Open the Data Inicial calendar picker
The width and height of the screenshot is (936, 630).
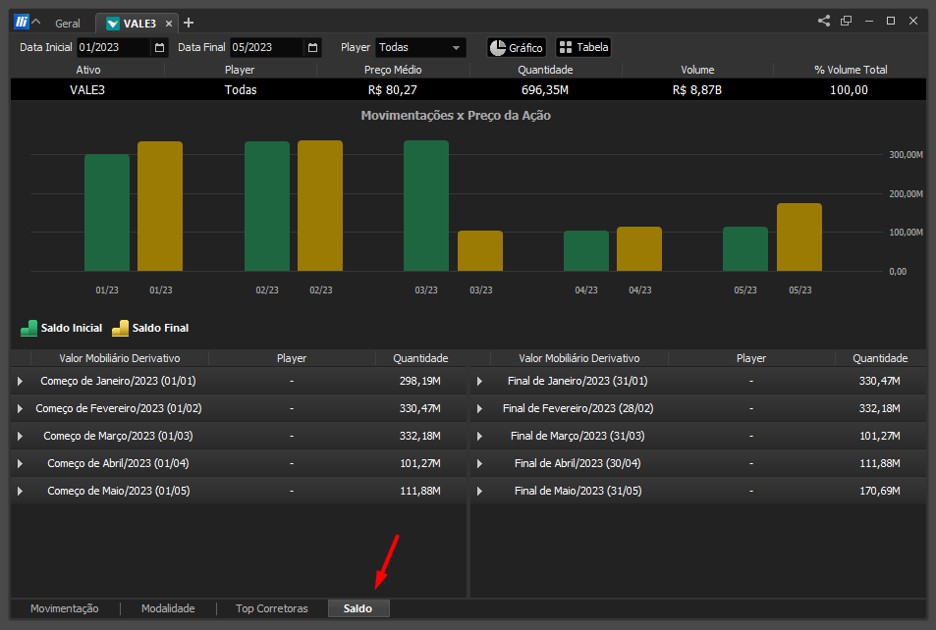tap(159, 48)
